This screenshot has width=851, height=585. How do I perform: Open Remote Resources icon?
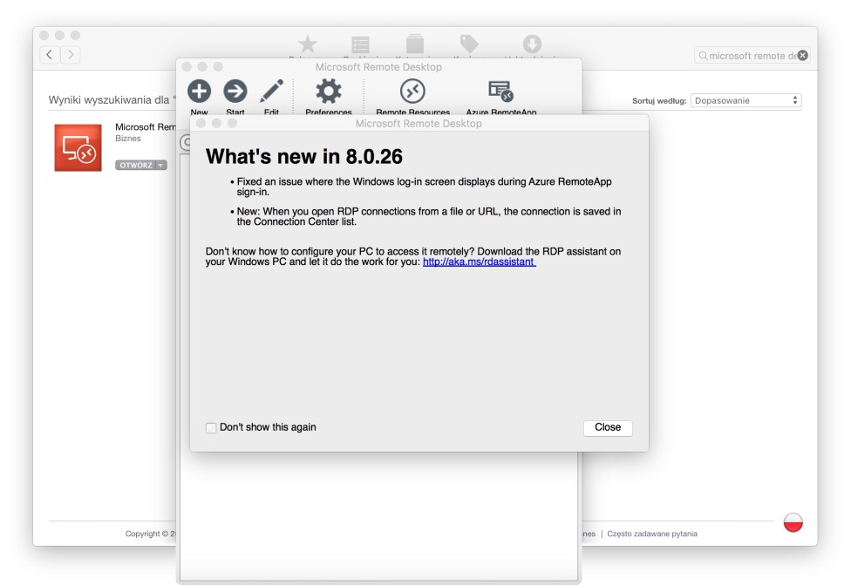pyautogui.click(x=412, y=92)
